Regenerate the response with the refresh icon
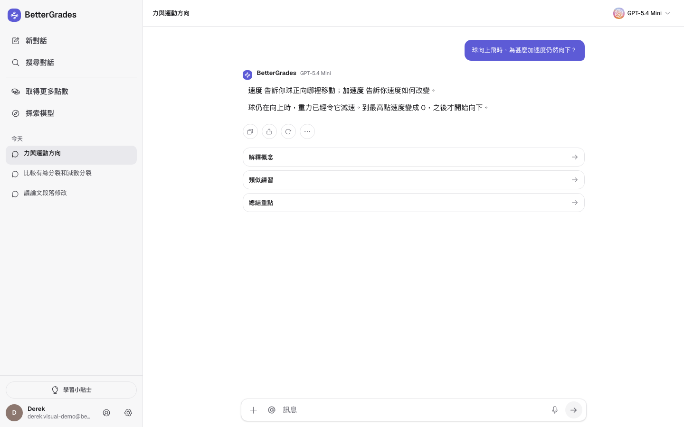This screenshot has width=684, height=427. coord(288,131)
